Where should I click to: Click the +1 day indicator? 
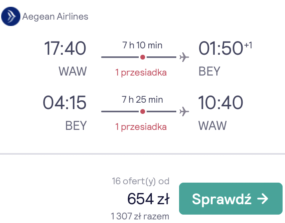248,45
